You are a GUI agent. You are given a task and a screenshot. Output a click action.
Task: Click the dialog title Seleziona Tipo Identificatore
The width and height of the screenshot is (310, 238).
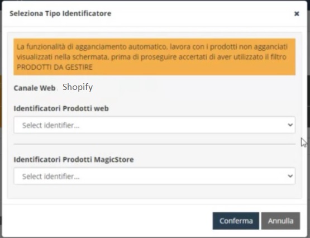click(x=60, y=13)
